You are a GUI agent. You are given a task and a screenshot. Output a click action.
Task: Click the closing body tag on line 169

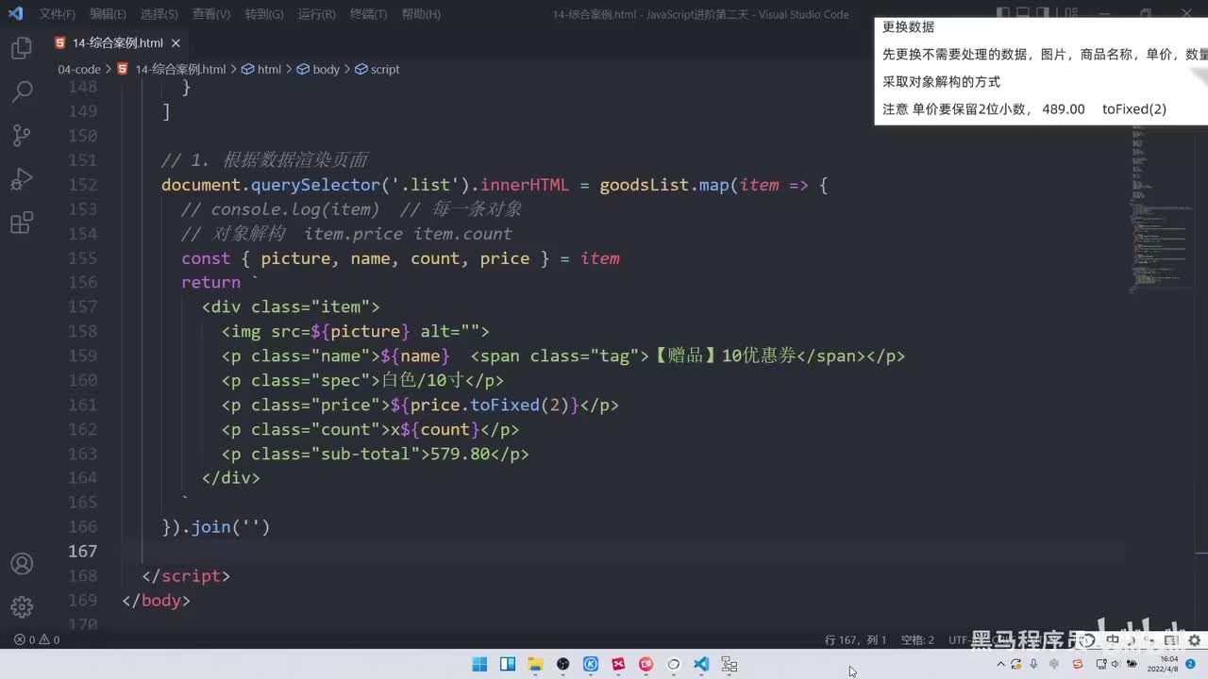click(x=156, y=601)
